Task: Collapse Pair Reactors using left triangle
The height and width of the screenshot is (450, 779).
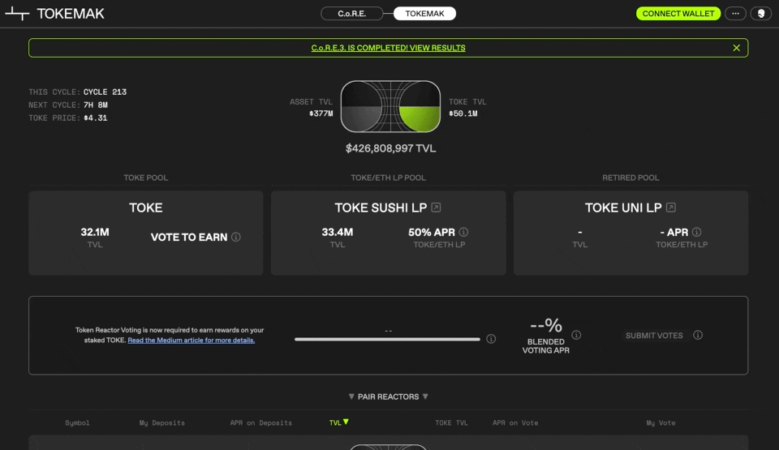Action: [x=351, y=396]
